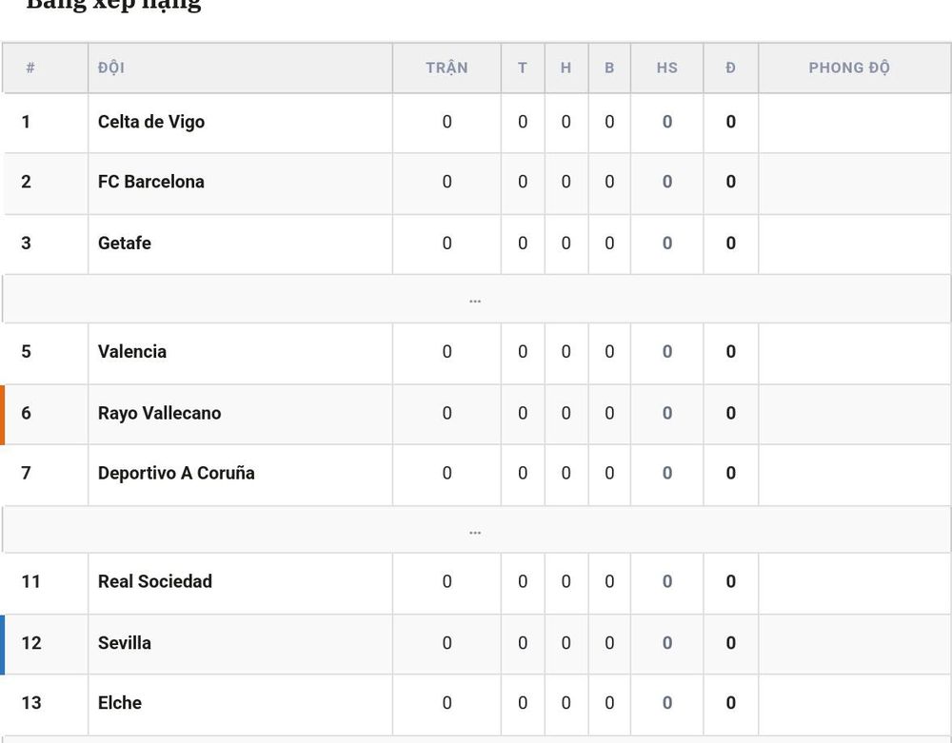
Task: Open the FC Barcelona team link
Action: pos(151,182)
